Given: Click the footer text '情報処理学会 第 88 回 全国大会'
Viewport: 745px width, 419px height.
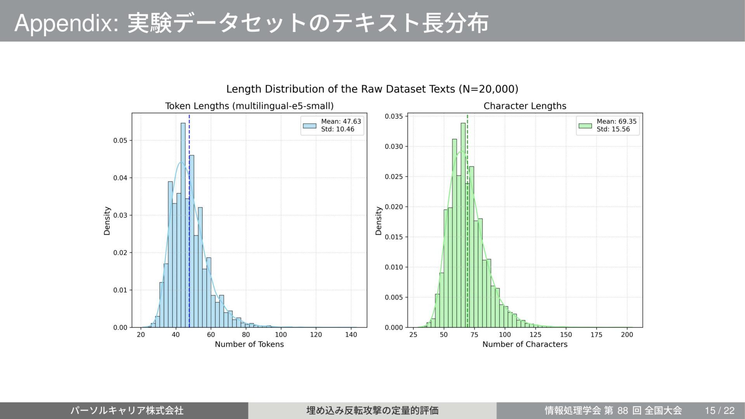Looking at the screenshot, I should [x=613, y=410].
